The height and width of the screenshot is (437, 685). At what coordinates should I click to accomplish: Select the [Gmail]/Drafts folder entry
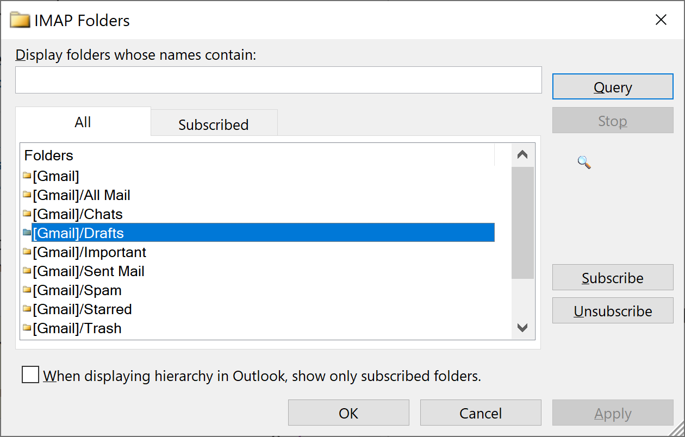(78, 233)
